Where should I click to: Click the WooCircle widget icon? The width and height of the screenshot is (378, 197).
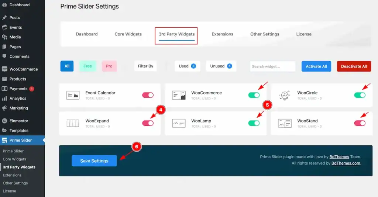pyautogui.click(x=285, y=96)
